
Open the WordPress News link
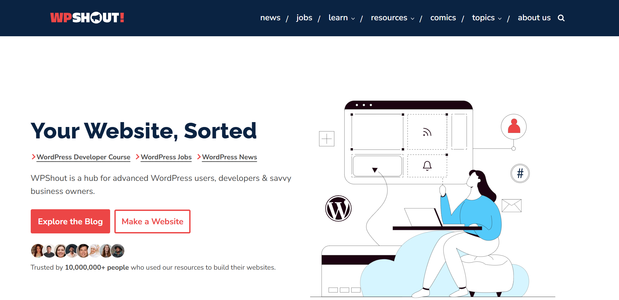229,157
